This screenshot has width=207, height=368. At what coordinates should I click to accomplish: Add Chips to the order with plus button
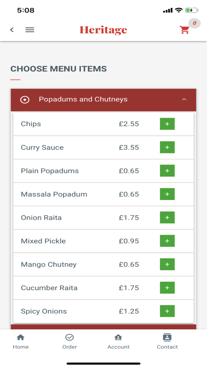167,124
